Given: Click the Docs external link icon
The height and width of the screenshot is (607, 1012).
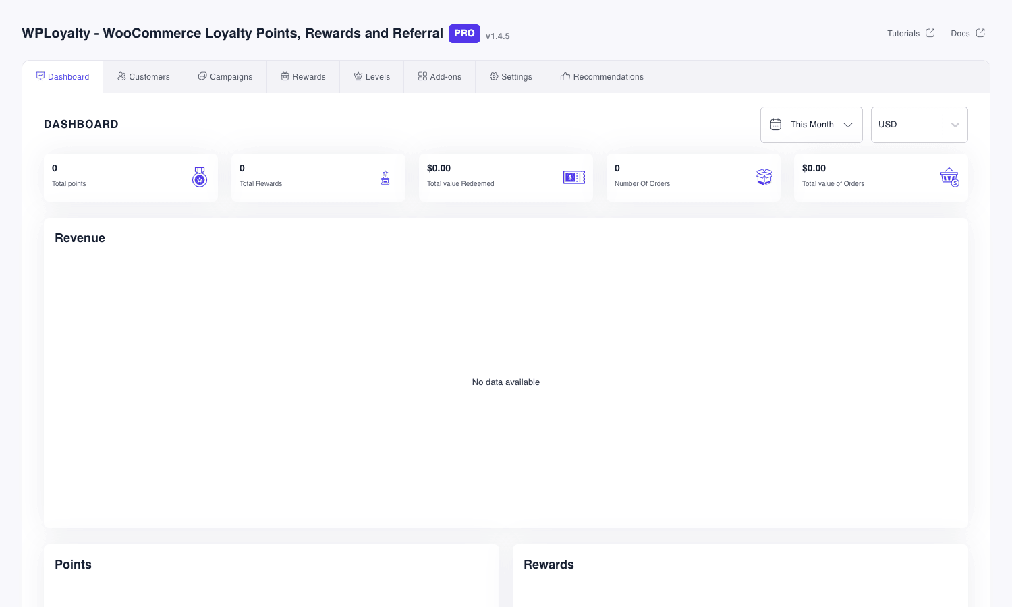Looking at the screenshot, I should coord(980,33).
